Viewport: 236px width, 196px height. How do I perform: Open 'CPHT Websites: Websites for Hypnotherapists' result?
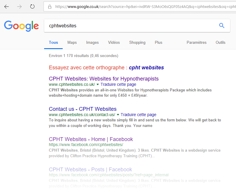click(x=104, y=79)
